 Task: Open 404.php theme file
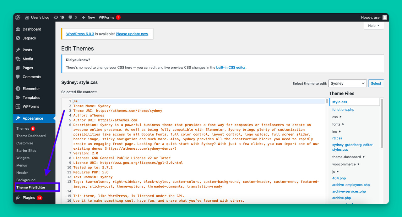[x=339, y=178]
